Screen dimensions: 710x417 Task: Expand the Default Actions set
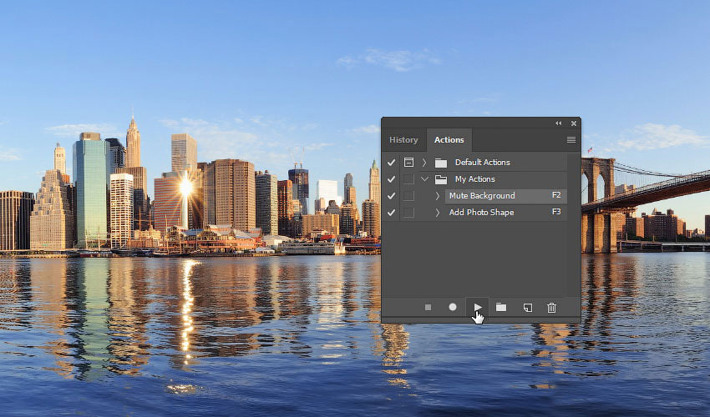(424, 163)
